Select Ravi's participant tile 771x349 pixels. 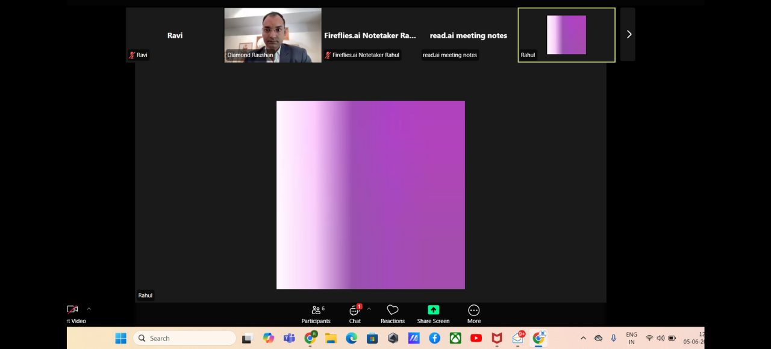[x=175, y=35]
